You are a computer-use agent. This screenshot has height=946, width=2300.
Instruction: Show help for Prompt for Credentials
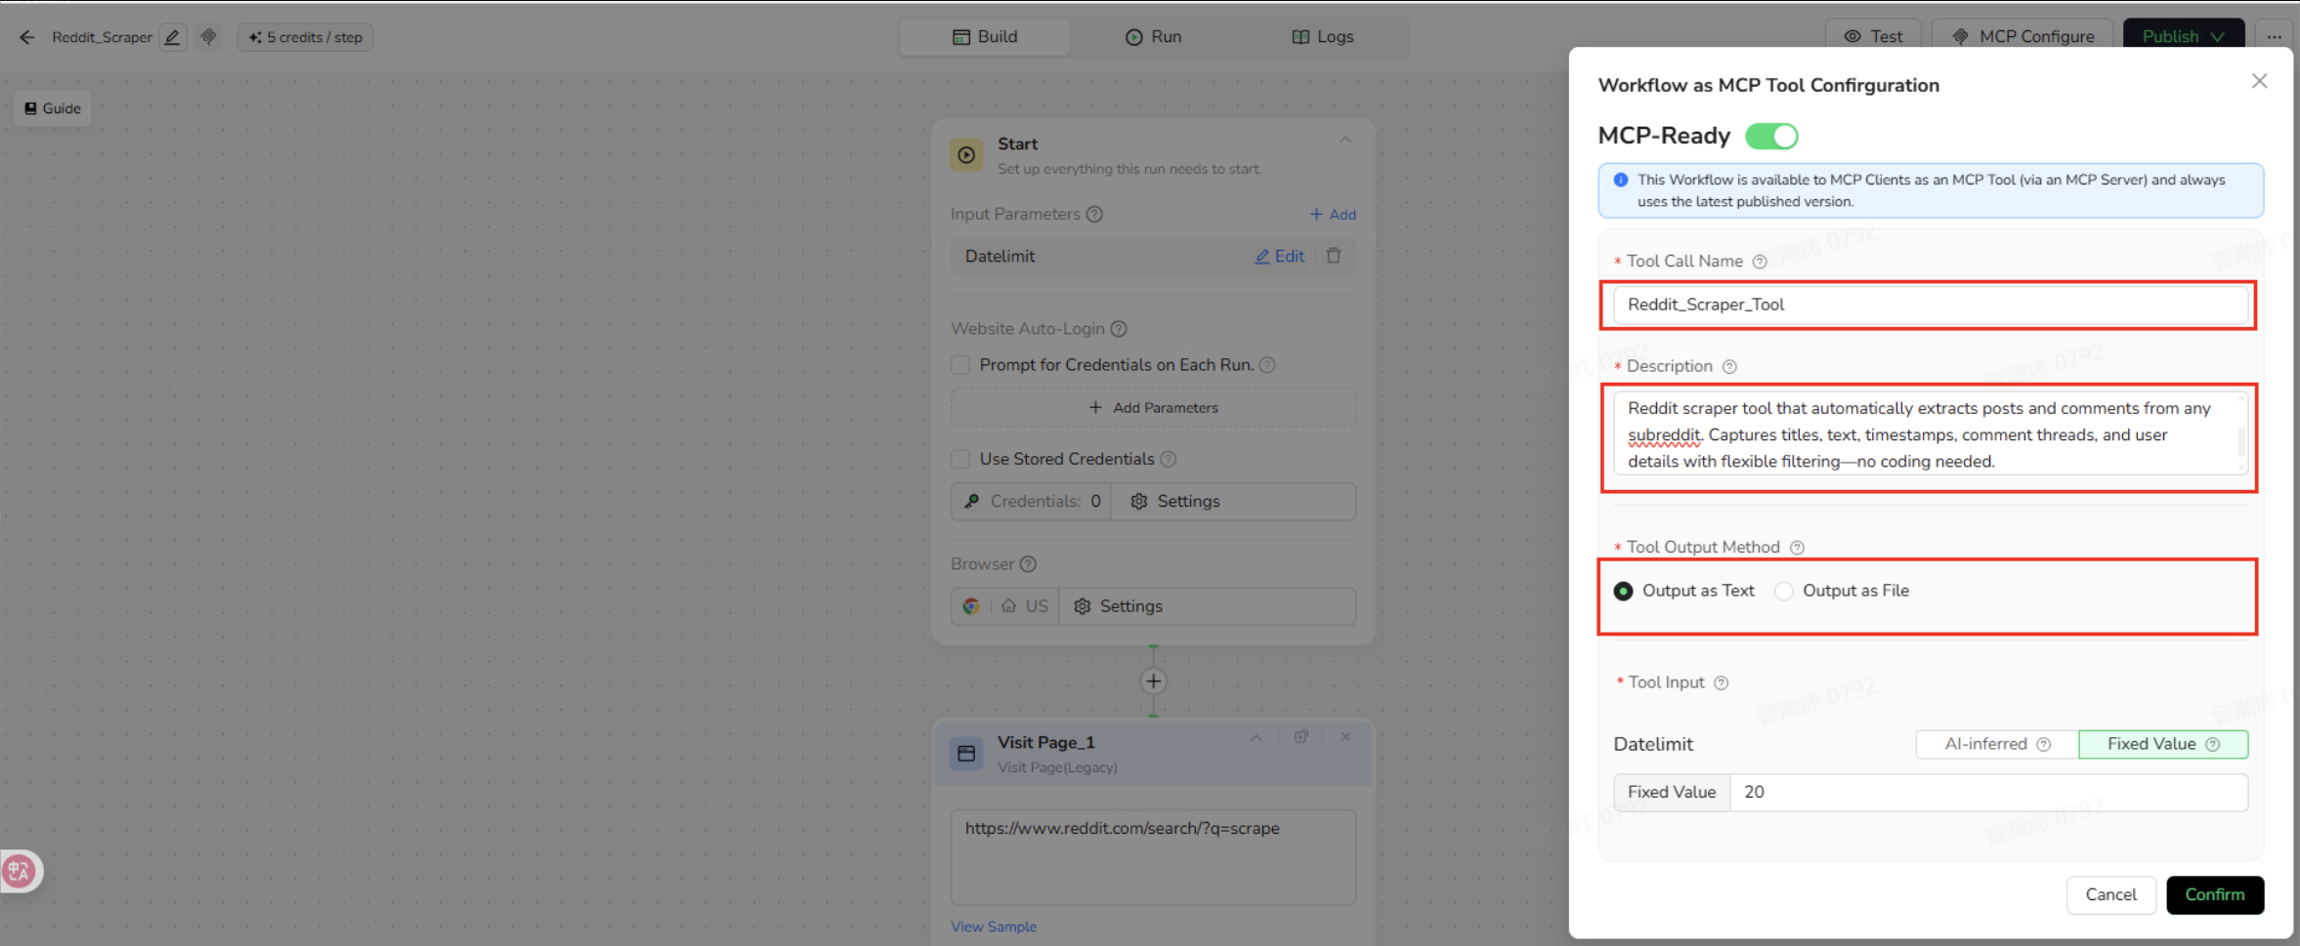[x=1267, y=364]
